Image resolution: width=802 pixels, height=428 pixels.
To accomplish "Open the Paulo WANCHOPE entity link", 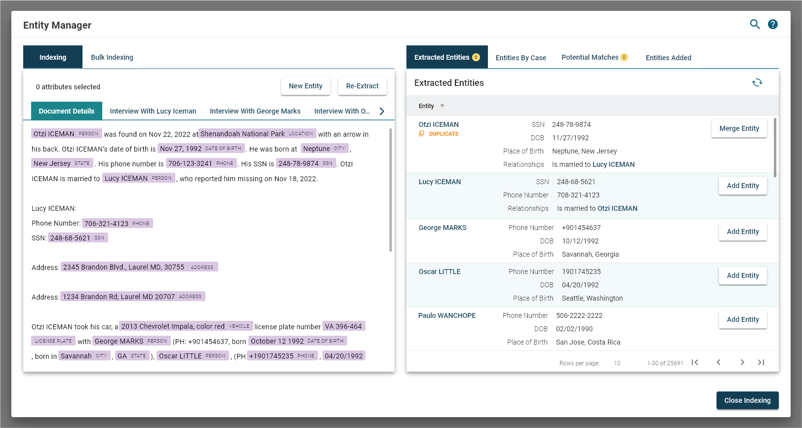I will 447,315.
